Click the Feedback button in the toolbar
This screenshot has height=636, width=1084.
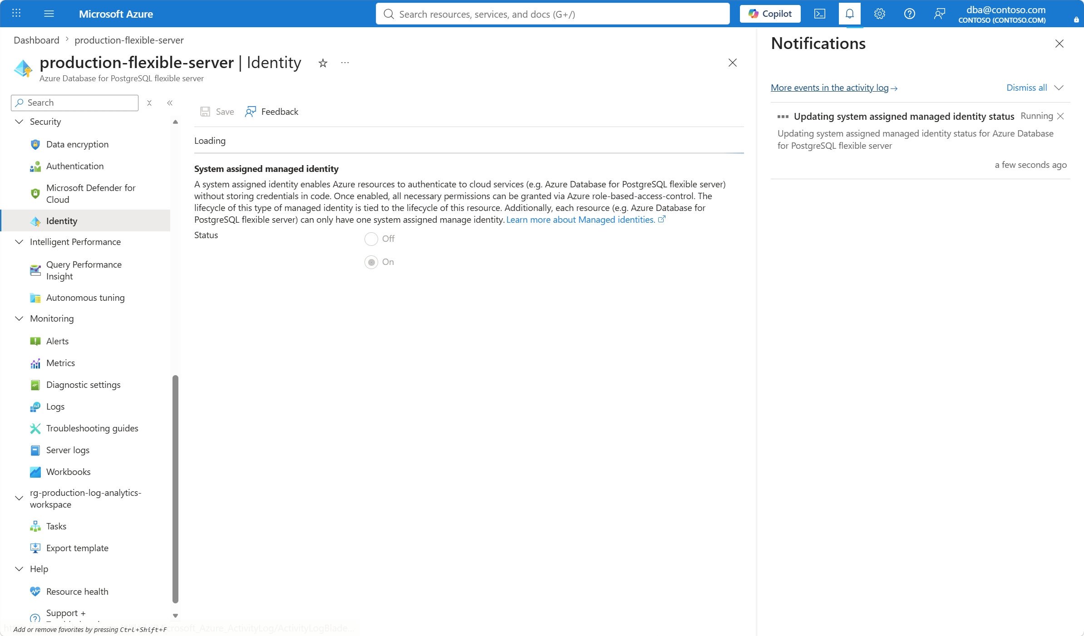pyautogui.click(x=272, y=112)
